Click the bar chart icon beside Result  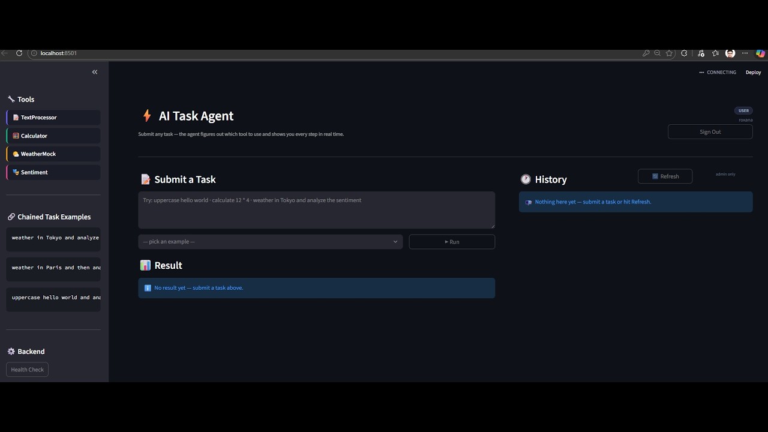click(x=145, y=265)
